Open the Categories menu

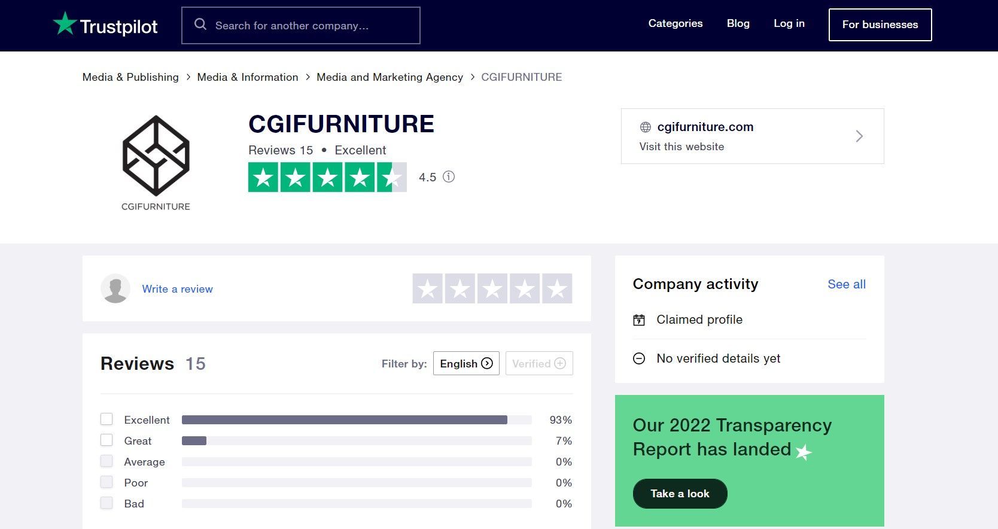pyautogui.click(x=676, y=23)
